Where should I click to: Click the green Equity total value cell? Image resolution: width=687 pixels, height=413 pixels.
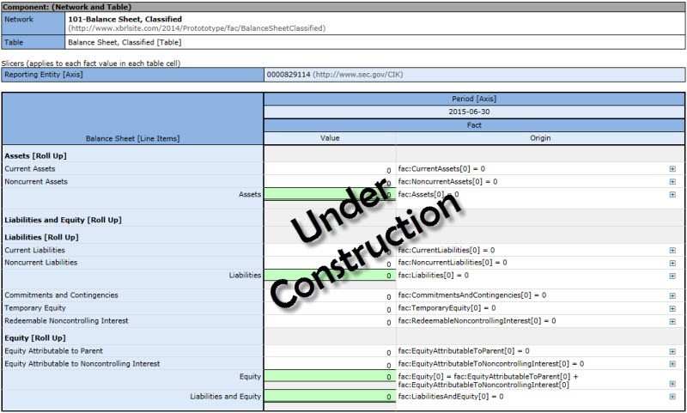329,377
